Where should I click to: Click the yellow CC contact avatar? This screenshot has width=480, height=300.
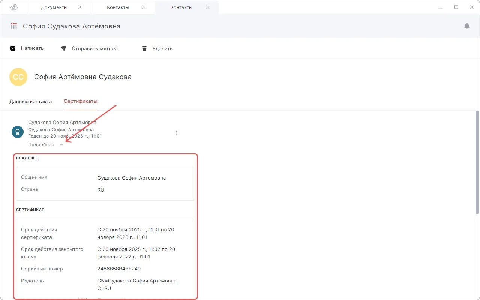tap(18, 77)
